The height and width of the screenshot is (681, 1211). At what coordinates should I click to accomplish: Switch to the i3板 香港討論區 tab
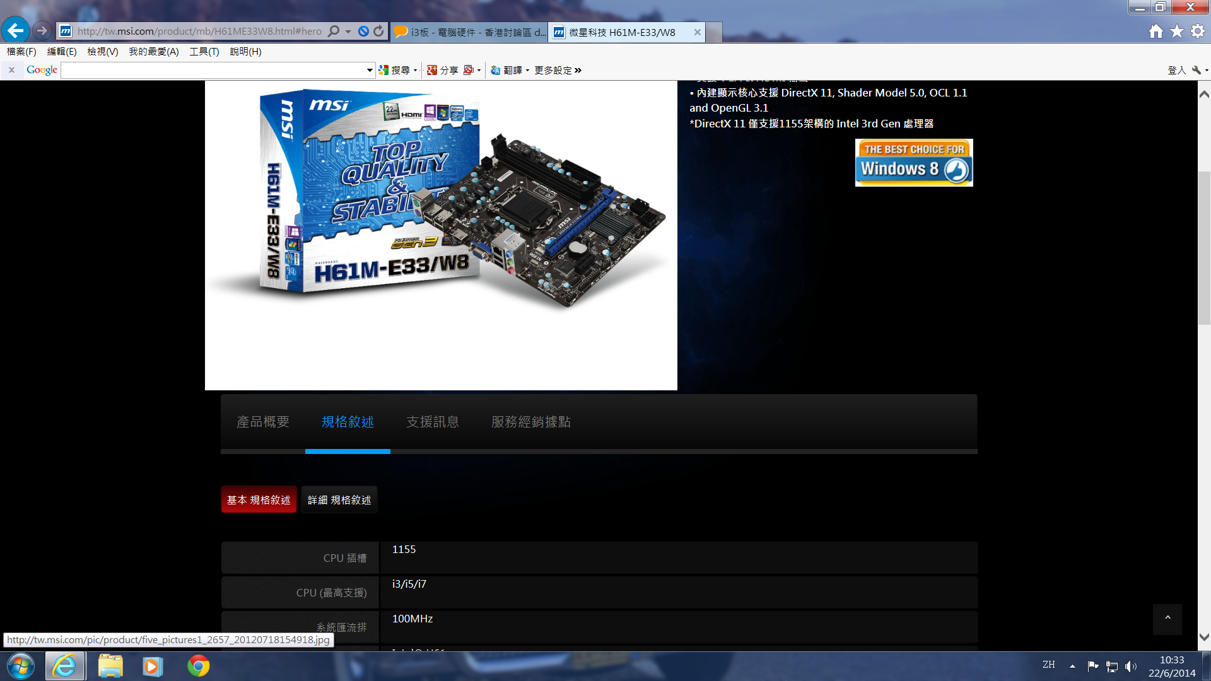click(469, 32)
